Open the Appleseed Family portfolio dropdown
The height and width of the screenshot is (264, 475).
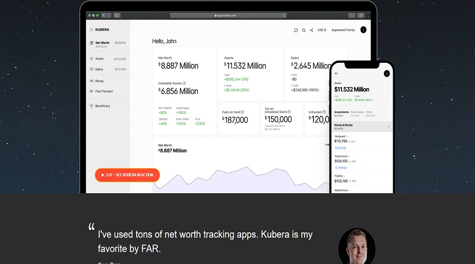coord(344,30)
